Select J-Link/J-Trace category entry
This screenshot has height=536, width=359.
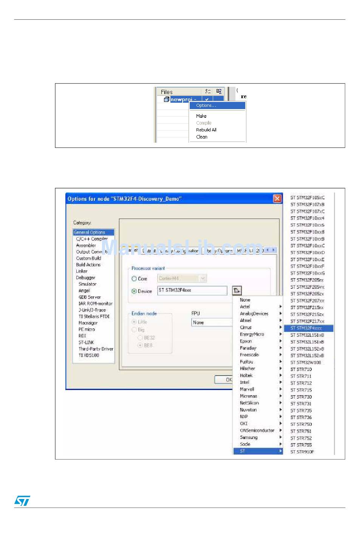(x=92, y=310)
